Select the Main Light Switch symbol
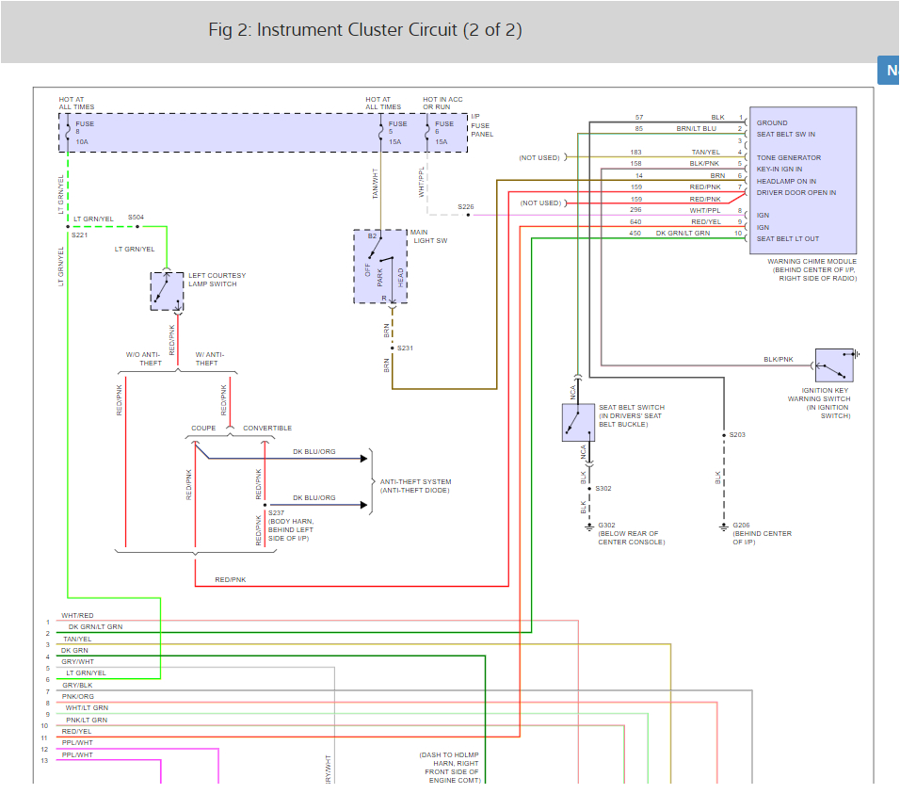 pyautogui.click(x=380, y=267)
